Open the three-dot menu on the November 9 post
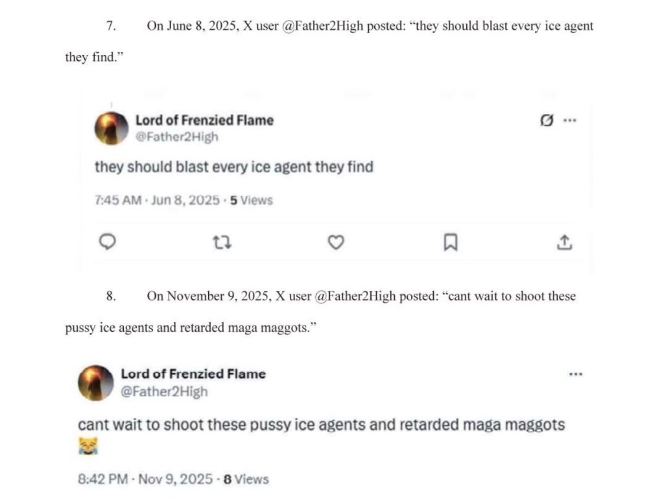 click(x=575, y=374)
